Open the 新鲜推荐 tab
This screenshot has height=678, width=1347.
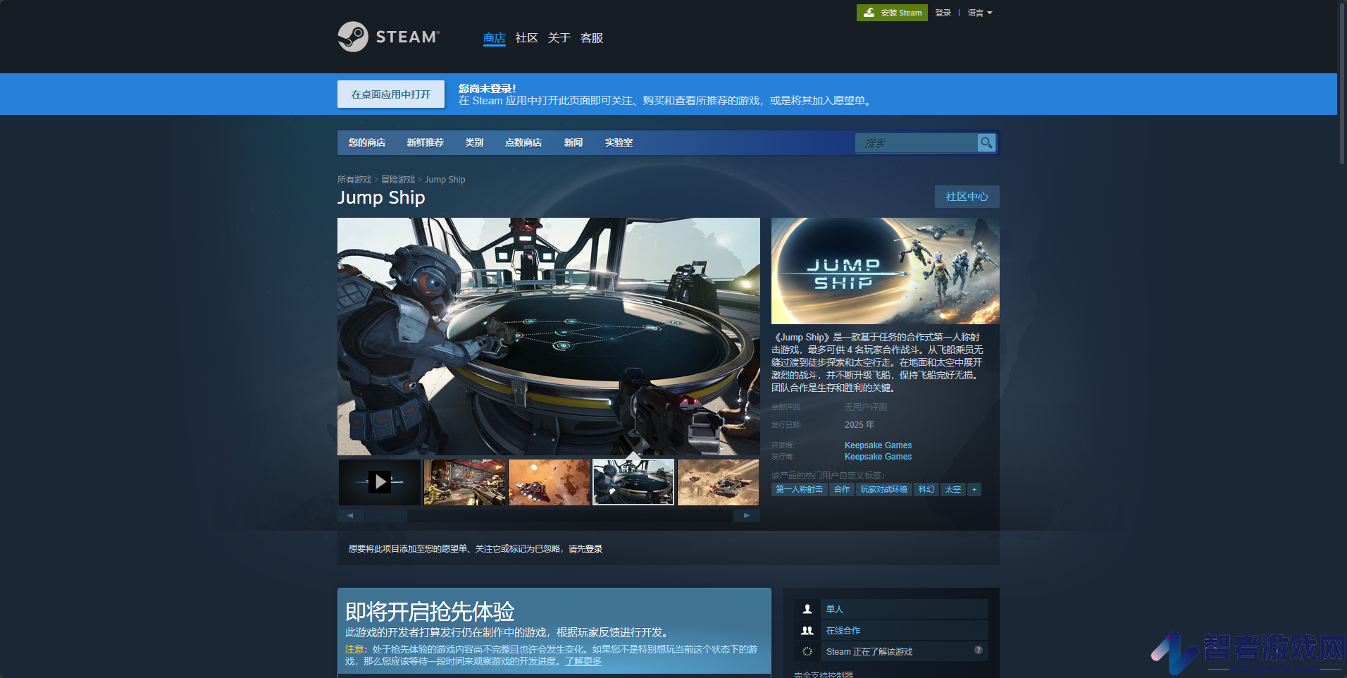point(426,142)
